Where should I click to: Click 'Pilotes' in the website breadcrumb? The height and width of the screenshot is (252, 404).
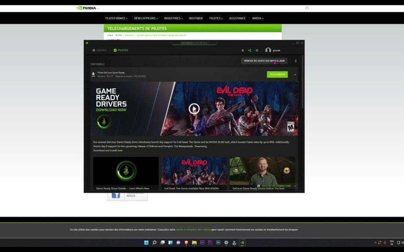119,35
